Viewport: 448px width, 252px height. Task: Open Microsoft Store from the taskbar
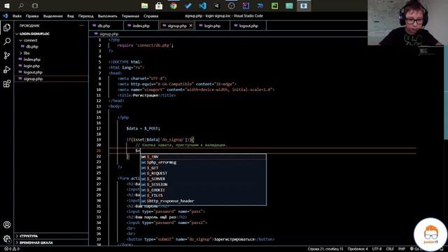click(x=159, y=6)
